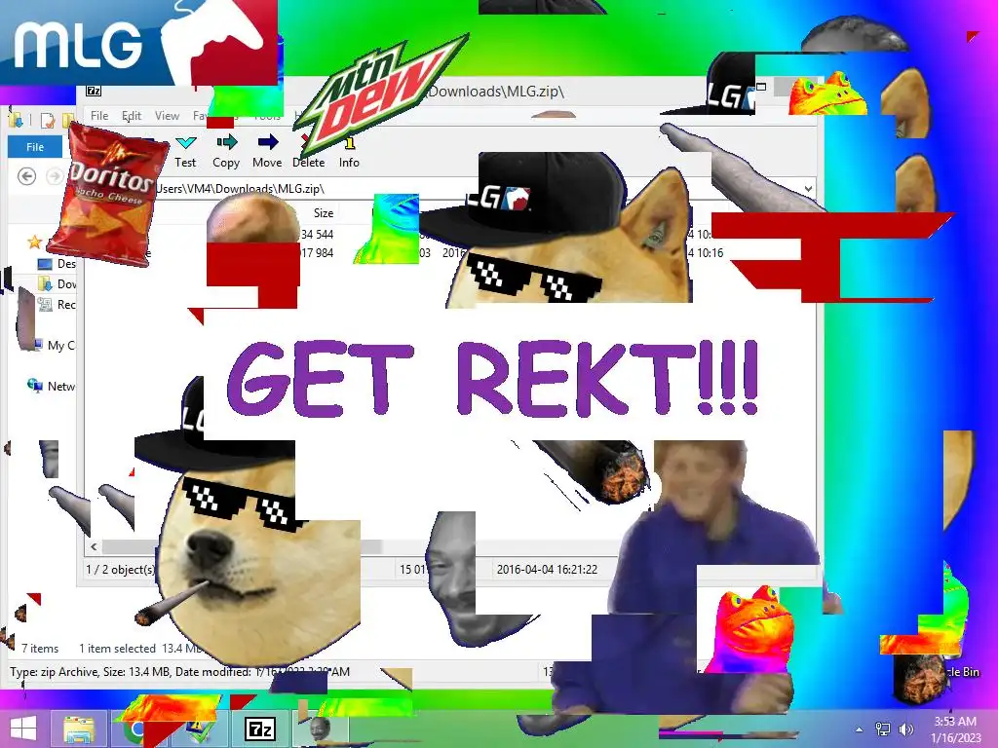Open File Explorer from the taskbar
998x748 pixels.
pyautogui.click(x=79, y=729)
